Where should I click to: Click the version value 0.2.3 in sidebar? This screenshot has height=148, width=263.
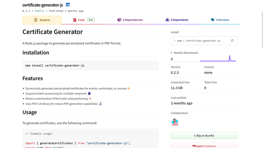point(175,73)
